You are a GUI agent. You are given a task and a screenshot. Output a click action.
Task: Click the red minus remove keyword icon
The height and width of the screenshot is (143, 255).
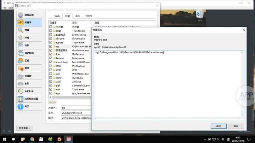[x=55, y=102]
